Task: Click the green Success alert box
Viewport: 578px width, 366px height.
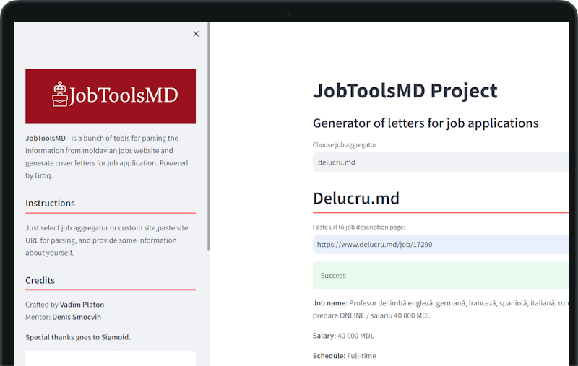Action: [x=441, y=276]
